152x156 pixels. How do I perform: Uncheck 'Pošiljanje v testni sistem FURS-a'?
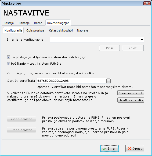point(8,64)
